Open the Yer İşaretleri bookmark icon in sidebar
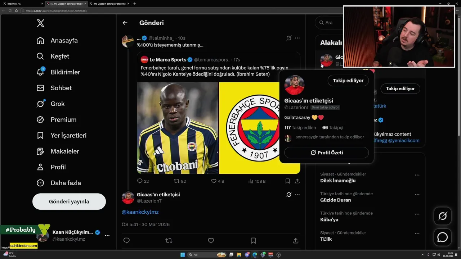461x259 pixels. point(40,136)
